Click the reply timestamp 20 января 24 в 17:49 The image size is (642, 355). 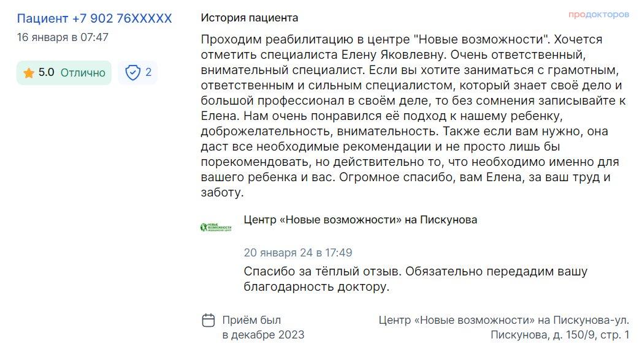coord(297,252)
